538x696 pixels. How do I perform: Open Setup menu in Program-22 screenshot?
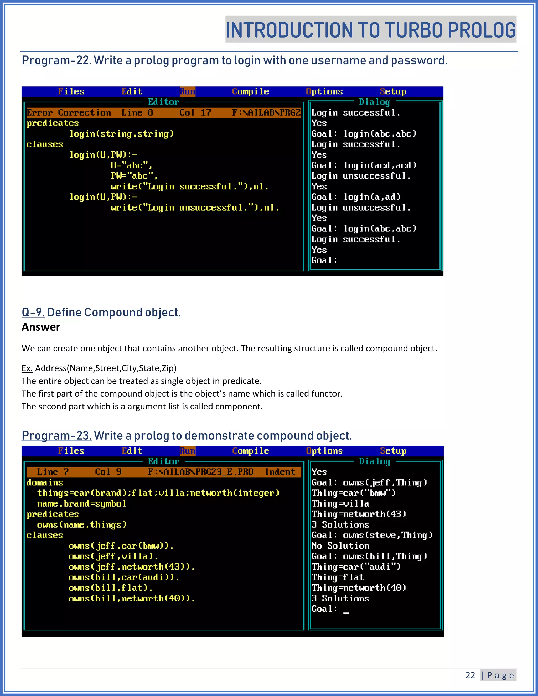coord(393,91)
